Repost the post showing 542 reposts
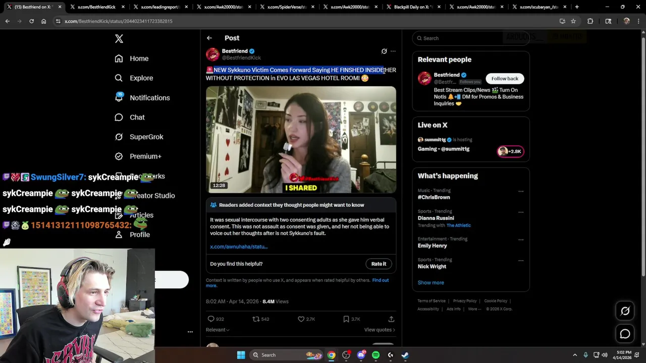Screen dimensions: 646x363 click(x=256, y=319)
